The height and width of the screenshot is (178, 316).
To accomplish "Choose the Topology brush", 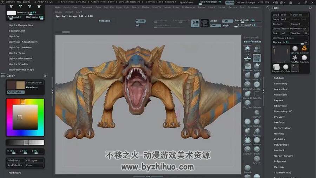I will pos(257,132).
